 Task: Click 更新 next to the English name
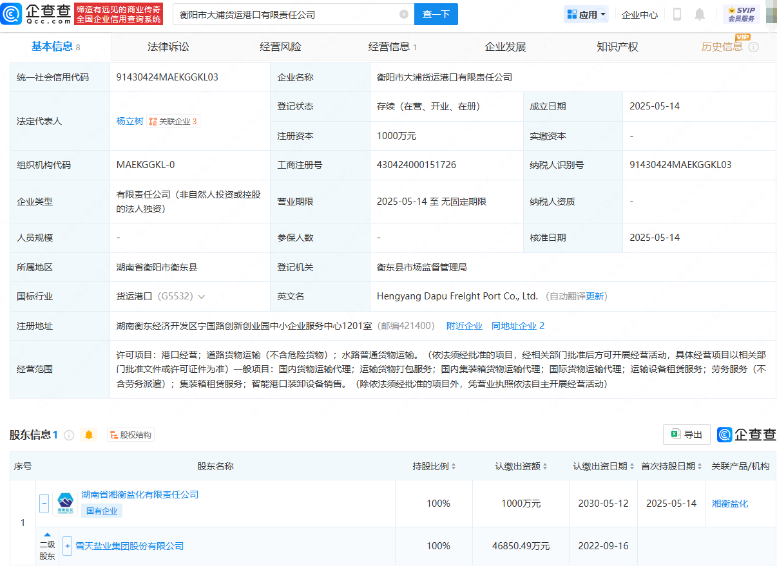click(x=595, y=297)
